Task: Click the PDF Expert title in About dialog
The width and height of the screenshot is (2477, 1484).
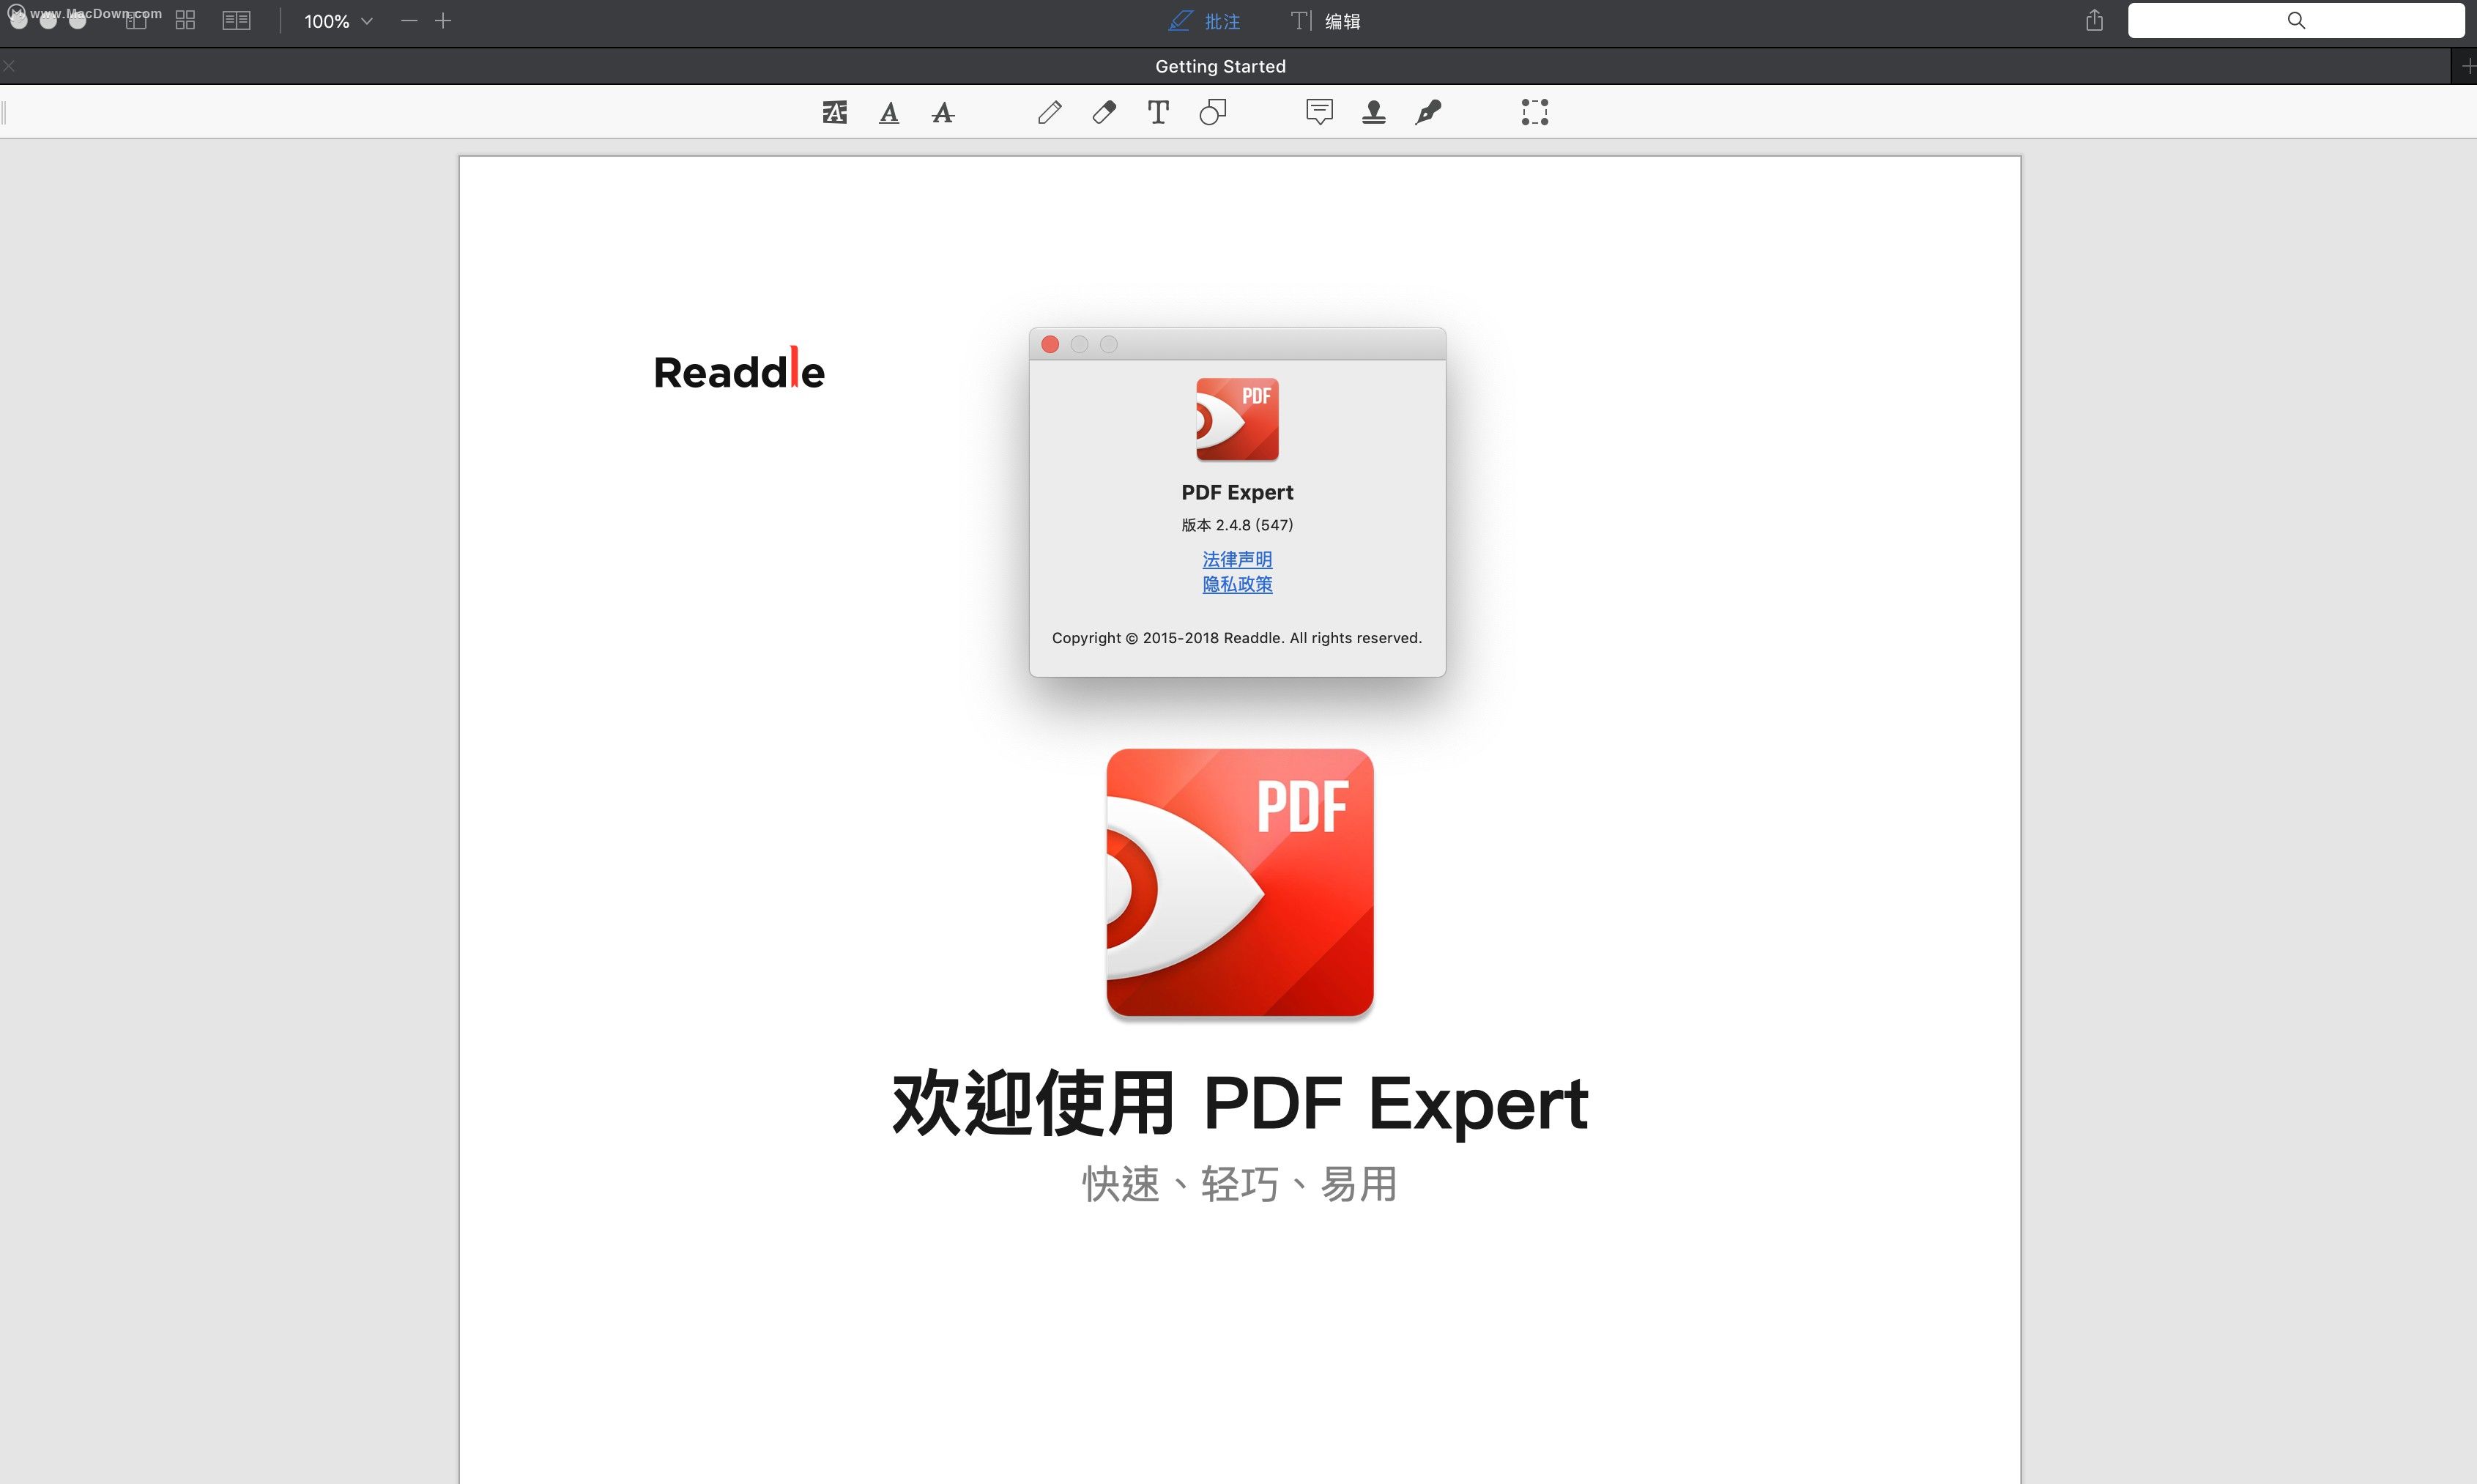Action: (1238, 492)
